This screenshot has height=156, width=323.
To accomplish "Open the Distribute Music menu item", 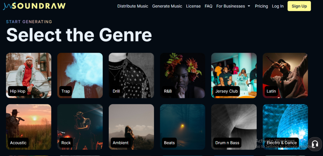I will [133, 6].
